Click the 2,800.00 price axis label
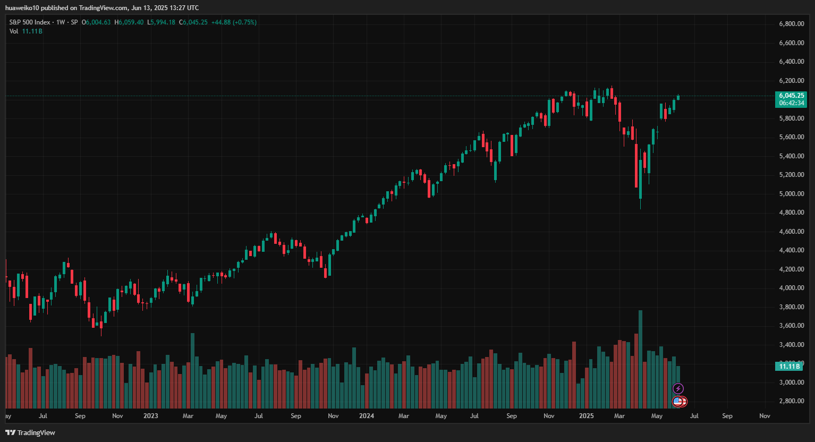This screenshot has height=442, width=815. 791,401
